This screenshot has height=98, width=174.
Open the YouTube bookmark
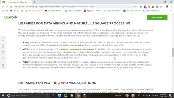point(15,11)
